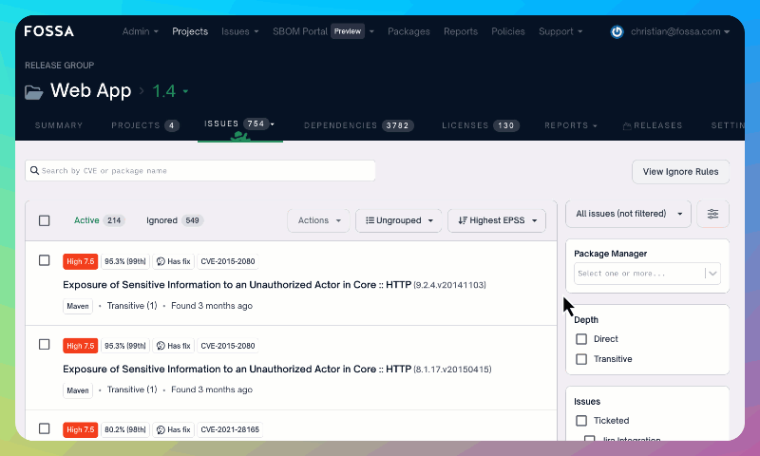Screen dimensions: 760x456
Task: Toggle the select-all issues checkbox
Action: 45,220
